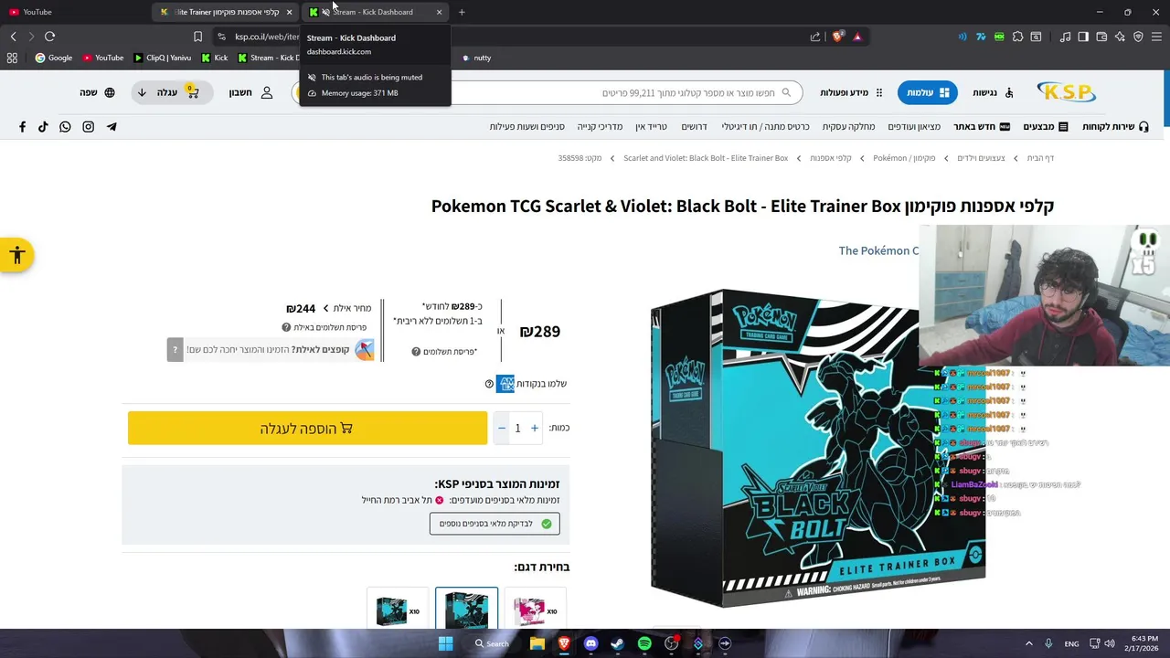Increase quantity with the plus stepper
This screenshot has width=1170, height=658.
(x=535, y=428)
